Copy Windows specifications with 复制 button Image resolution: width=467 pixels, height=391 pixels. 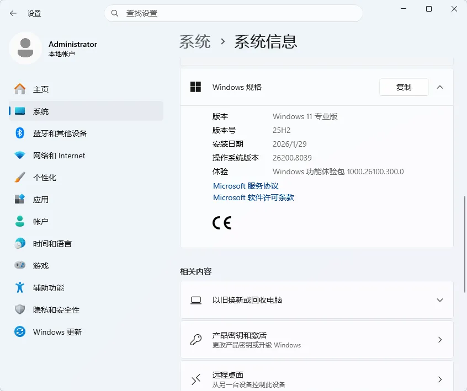(404, 87)
